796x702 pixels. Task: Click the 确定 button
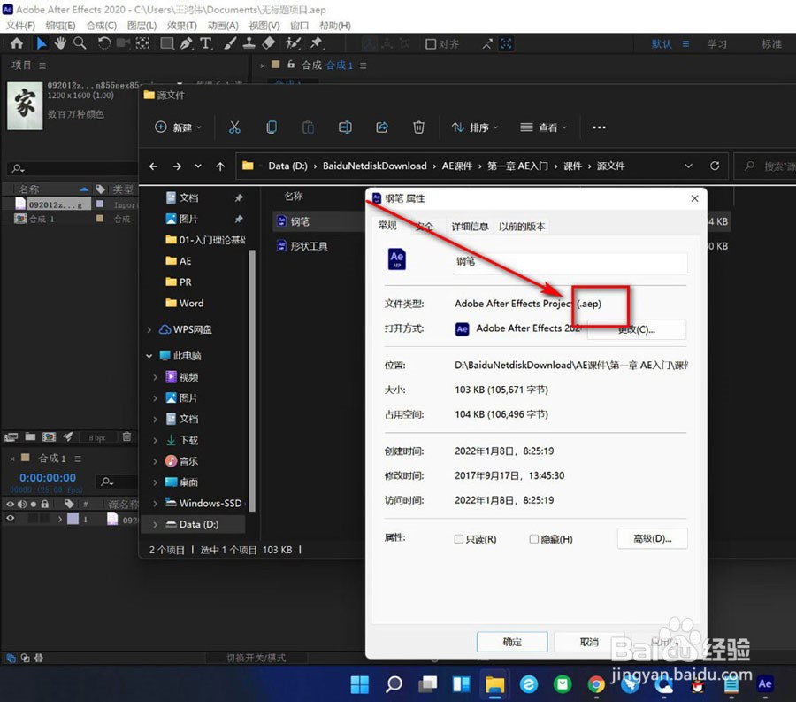click(x=512, y=642)
